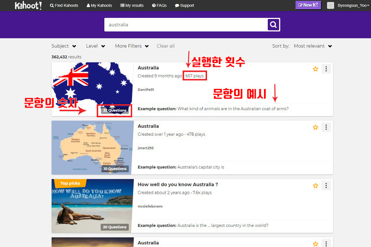This screenshot has width=371, height=247.
Task: Open the Australia kahoot title by jmart295
Action: (148, 126)
